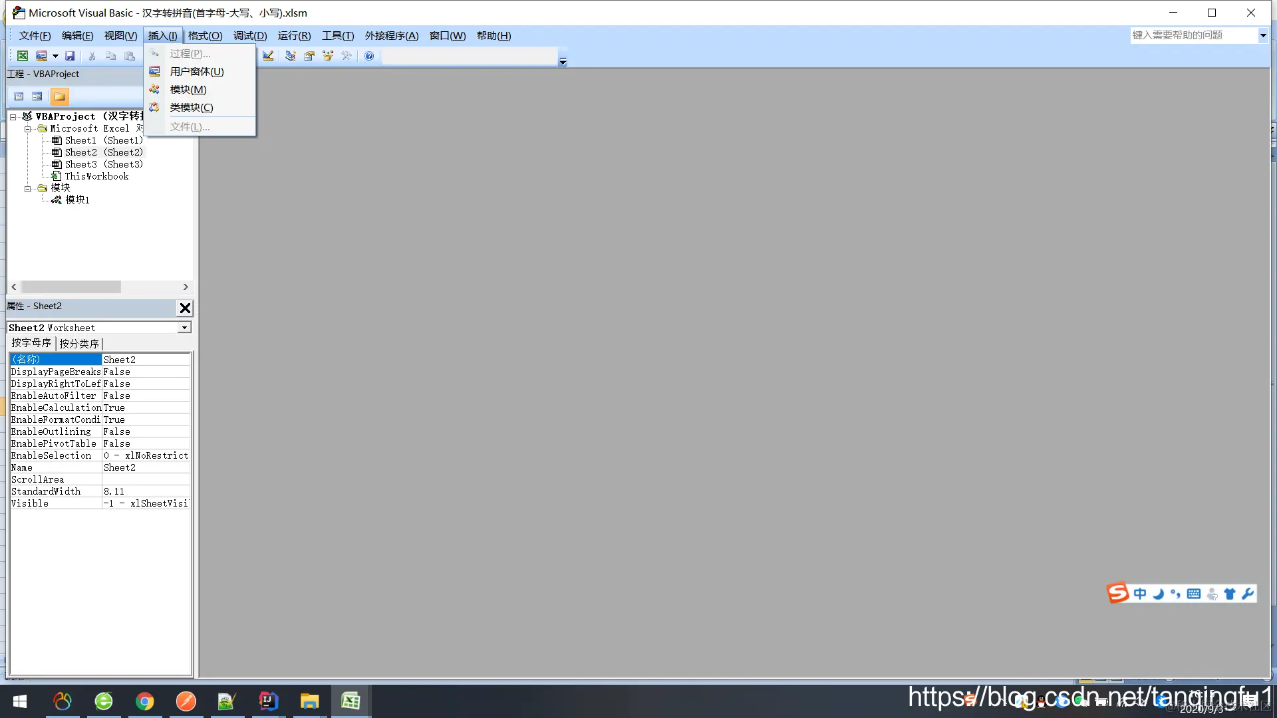Screen dimensions: 1277x718
Task: Save the workbook with the floppy icon
Action: point(70,56)
